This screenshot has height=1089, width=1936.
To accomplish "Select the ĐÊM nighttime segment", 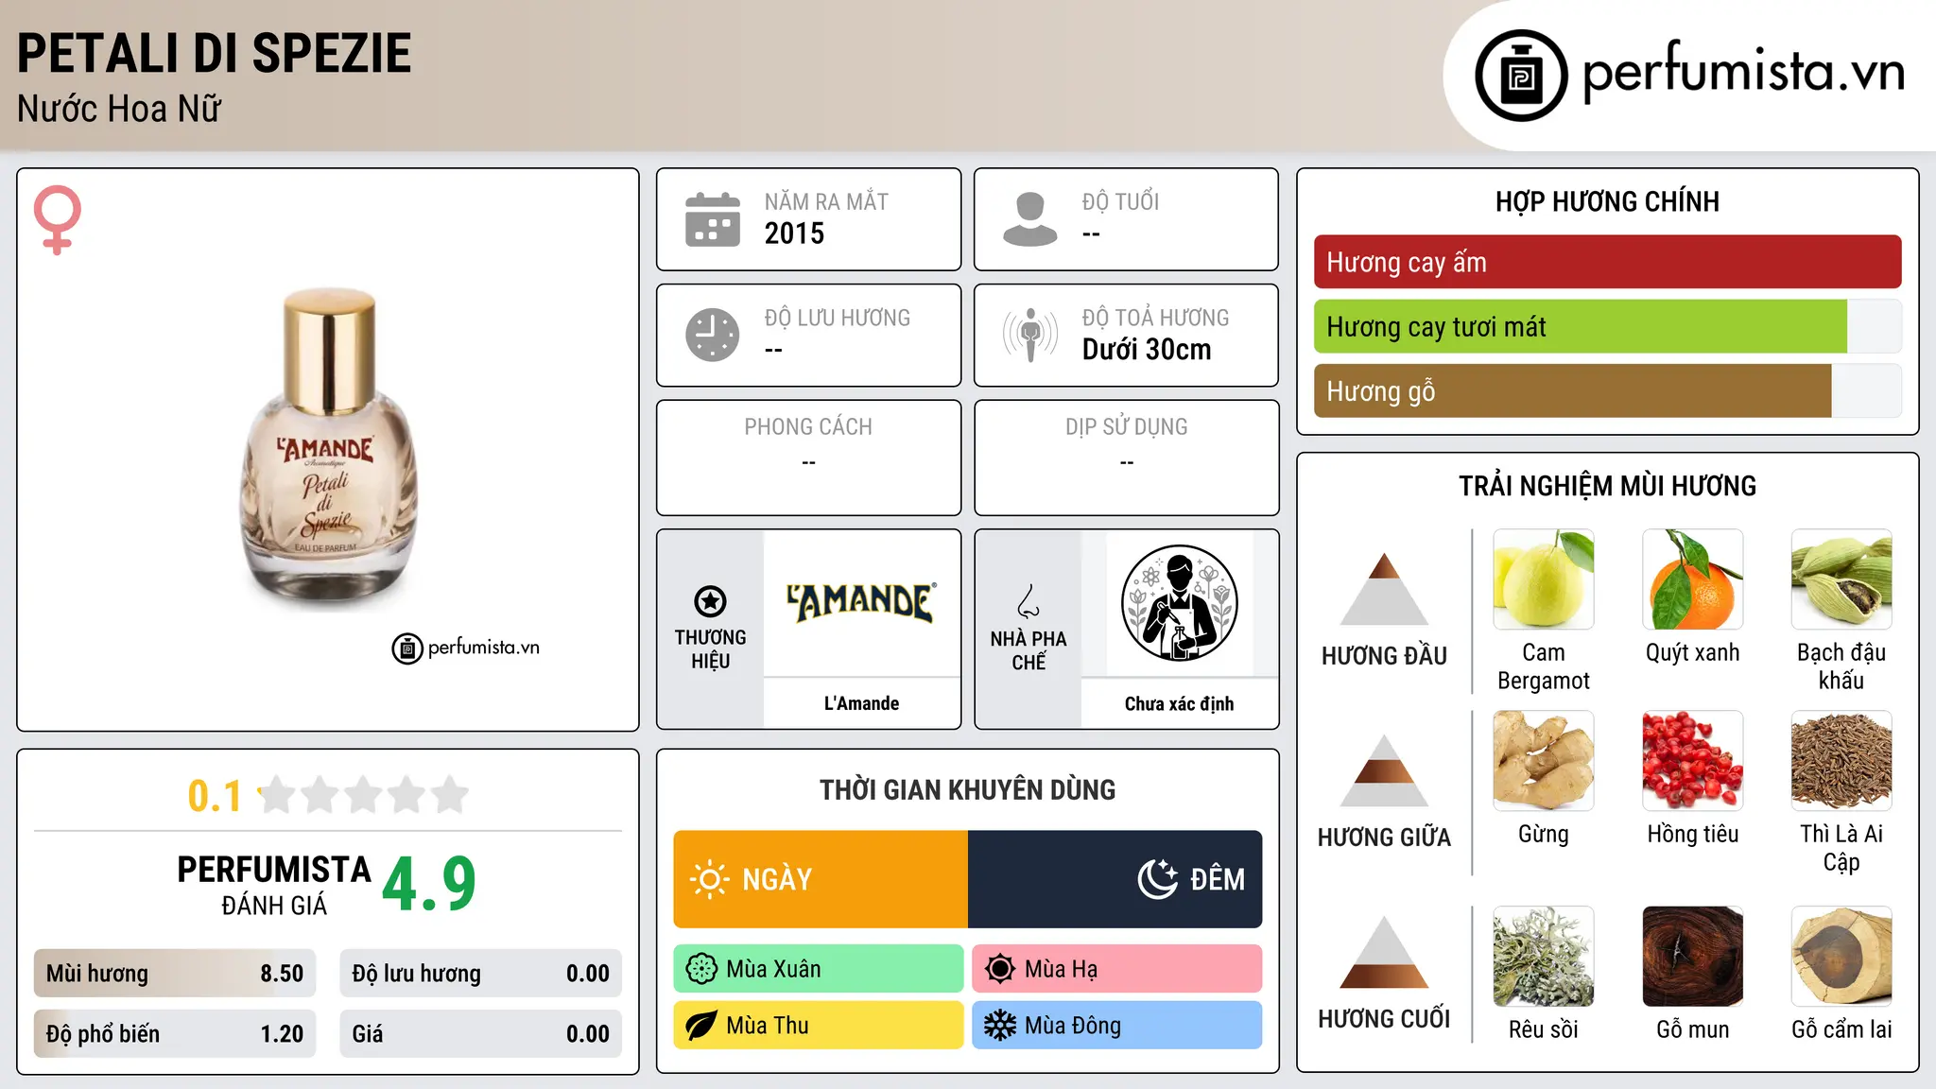I will tap(1115, 879).
